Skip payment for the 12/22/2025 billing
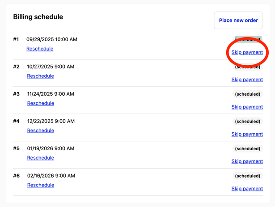Screen dimensions: 275x207 tap(247, 134)
